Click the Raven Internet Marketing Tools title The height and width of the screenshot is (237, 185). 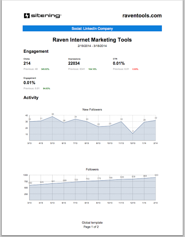tap(92, 40)
